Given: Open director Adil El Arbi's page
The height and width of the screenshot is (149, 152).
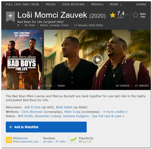Looking at the screenshot, I should [32, 107].
